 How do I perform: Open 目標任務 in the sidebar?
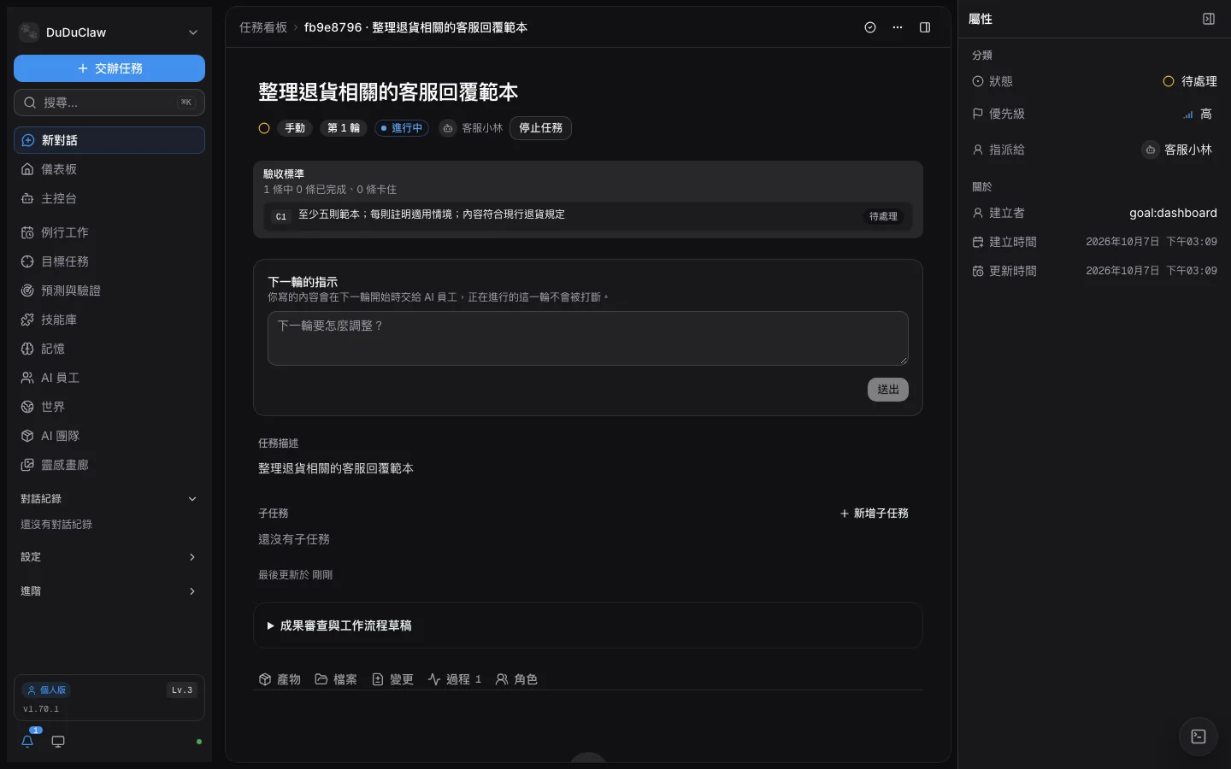point(109,261)
